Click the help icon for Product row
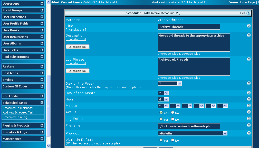The image size is (259, 148). pos(249,133)
